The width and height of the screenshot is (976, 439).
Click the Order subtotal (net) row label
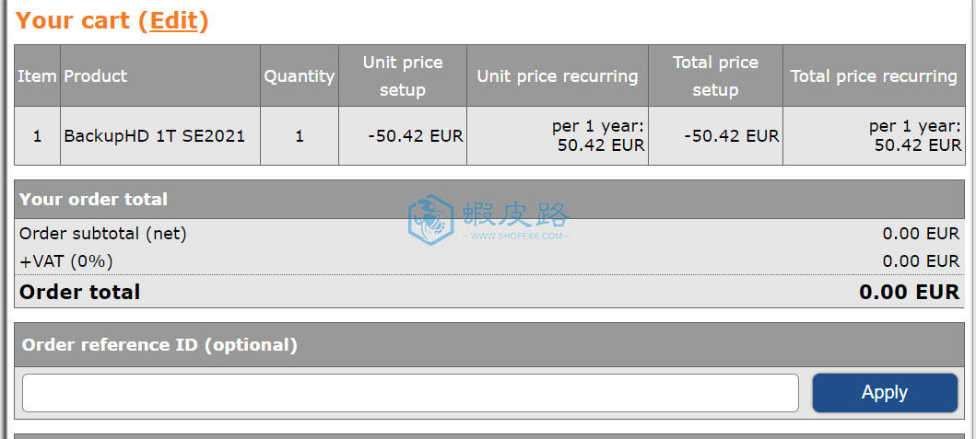click(x=102, y=234)
